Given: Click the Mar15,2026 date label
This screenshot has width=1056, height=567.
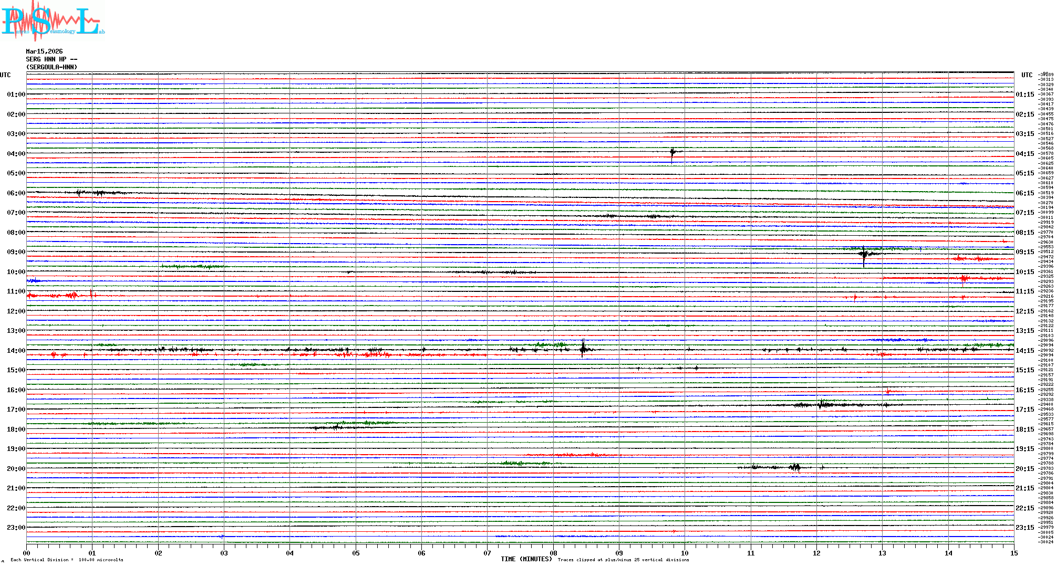Looking at the screenshot, I should [44, 51].
